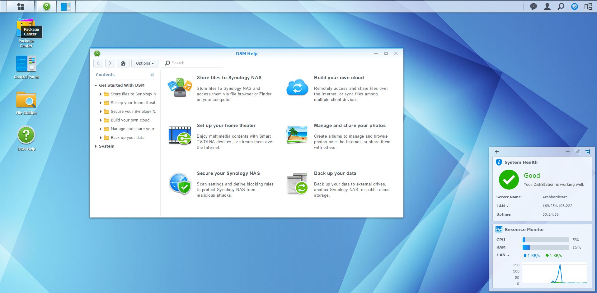This screenshot has height=293, width=597.
Task: Click the CPU usage bar
Action: click(546, 240)
